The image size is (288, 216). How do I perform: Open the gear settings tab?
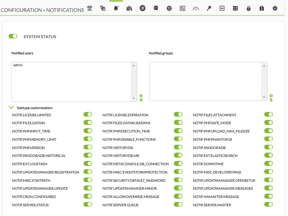[x=275, y=8]
